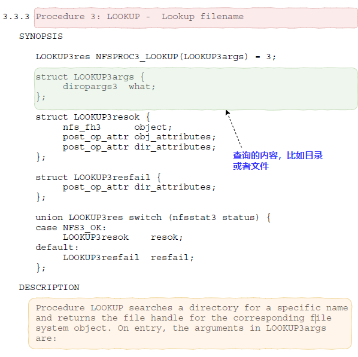The image size is (358, 357).
Task: Click 'LOOKUP3resok resok;' line
Action: 123,237
